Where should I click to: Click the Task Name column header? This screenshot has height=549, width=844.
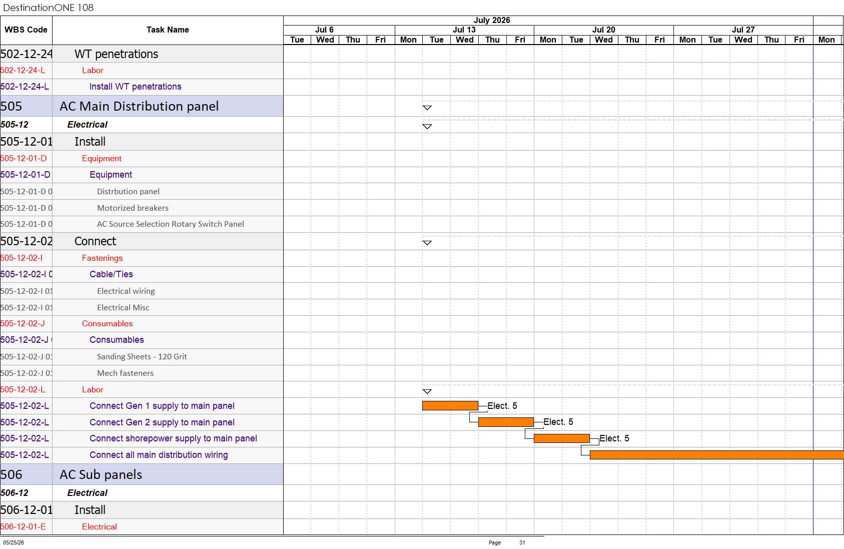click(168, 30)
